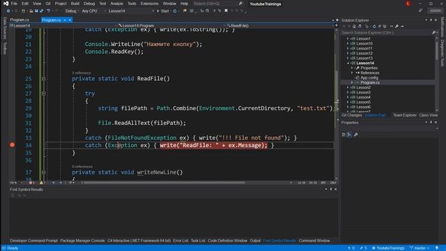446x251 pixels.
Task: Switch to the Git Changes tab
Action: coord(351,115)
